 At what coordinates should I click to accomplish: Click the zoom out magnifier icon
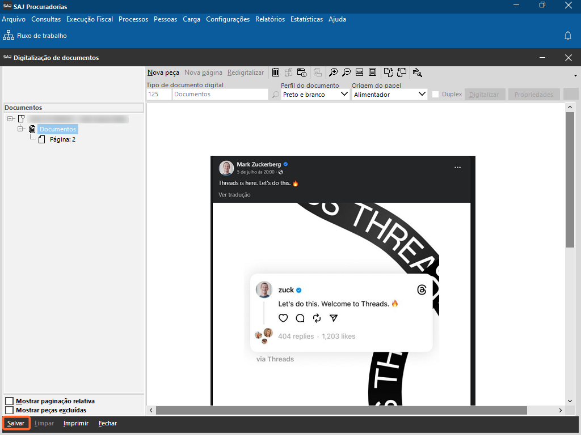(x=346, y=72)
